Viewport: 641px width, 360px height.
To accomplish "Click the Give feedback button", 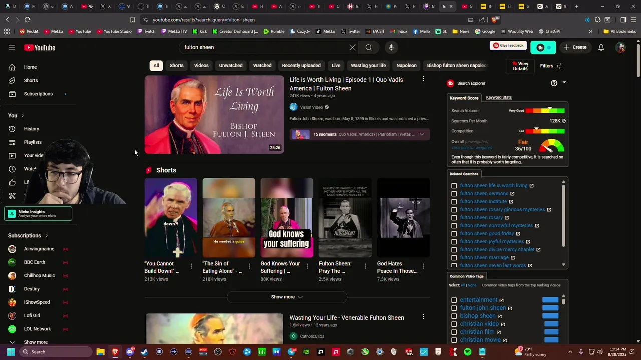I will pyautogui.click(x=508, y=46).
